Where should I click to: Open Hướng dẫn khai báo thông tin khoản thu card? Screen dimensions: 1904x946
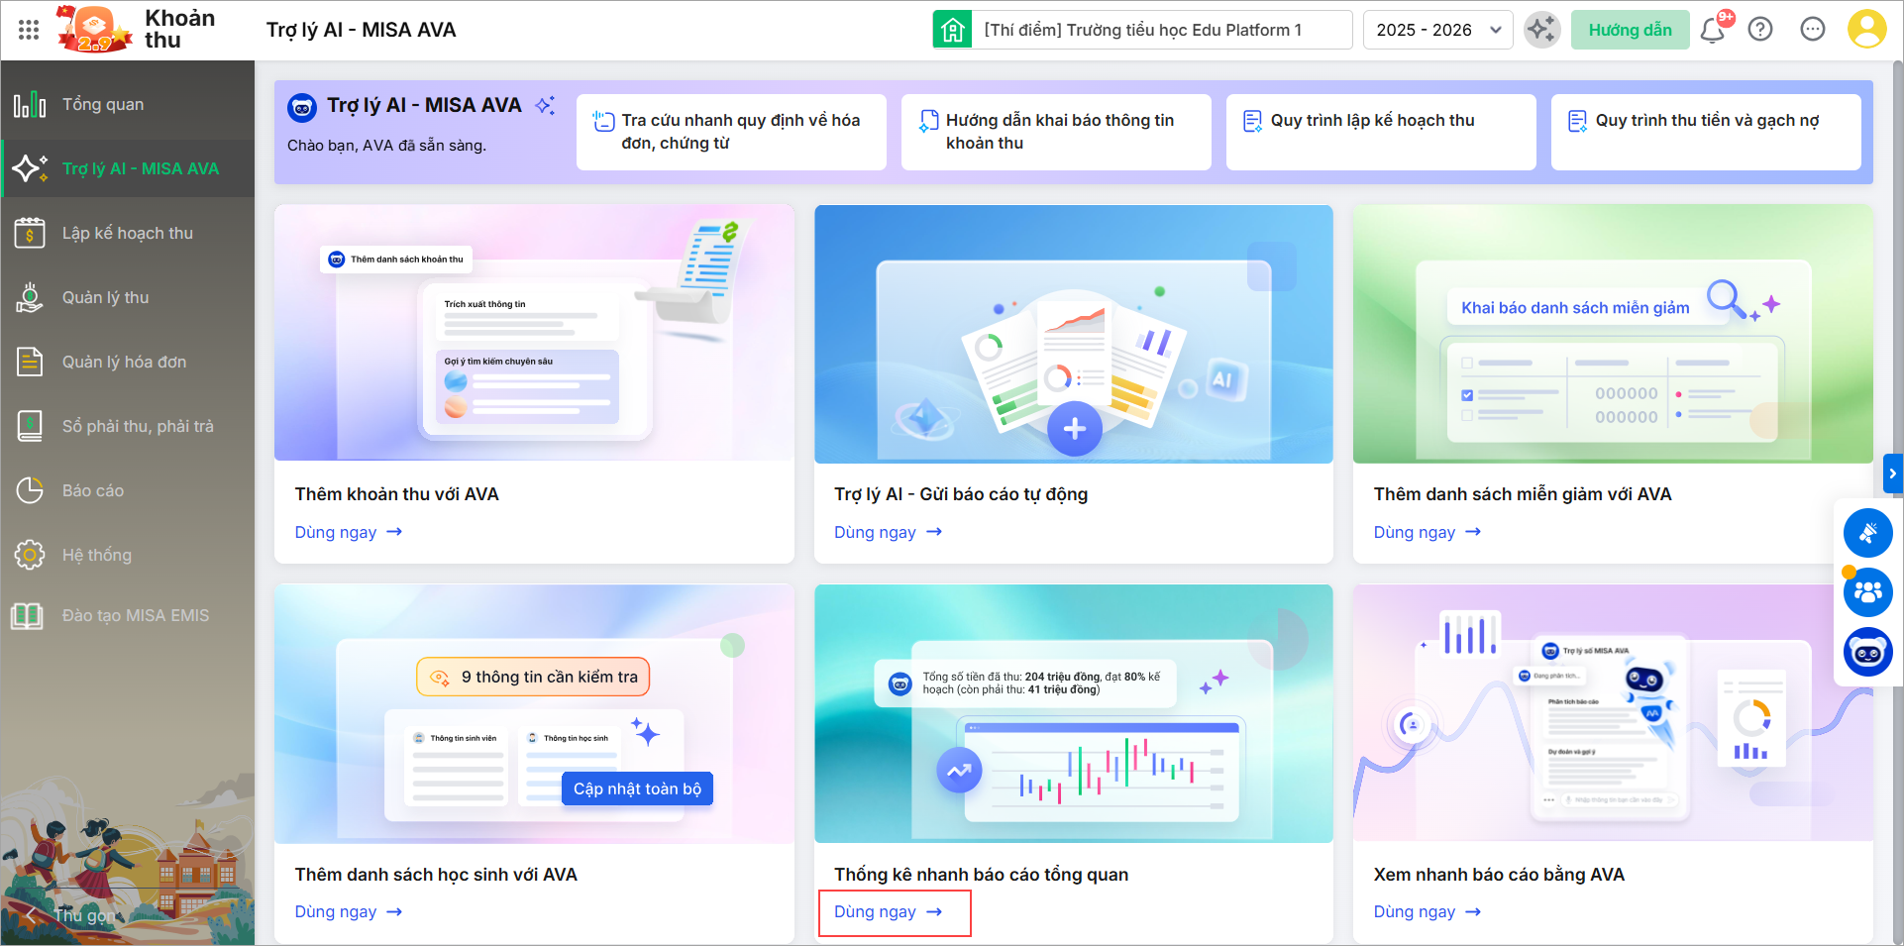coord(1056,132)
